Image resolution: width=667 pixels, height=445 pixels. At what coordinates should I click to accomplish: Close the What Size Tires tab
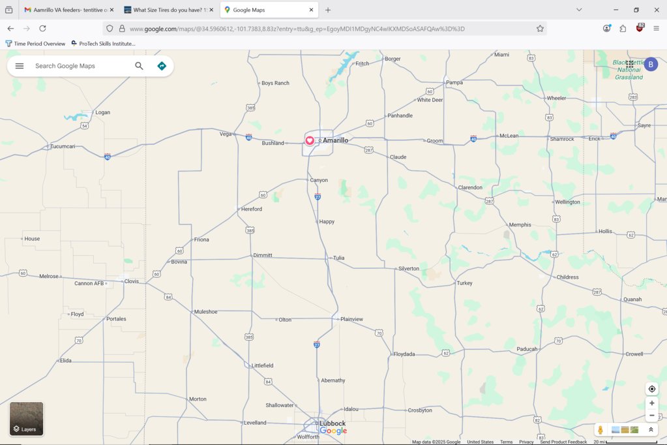click(211, 10)
